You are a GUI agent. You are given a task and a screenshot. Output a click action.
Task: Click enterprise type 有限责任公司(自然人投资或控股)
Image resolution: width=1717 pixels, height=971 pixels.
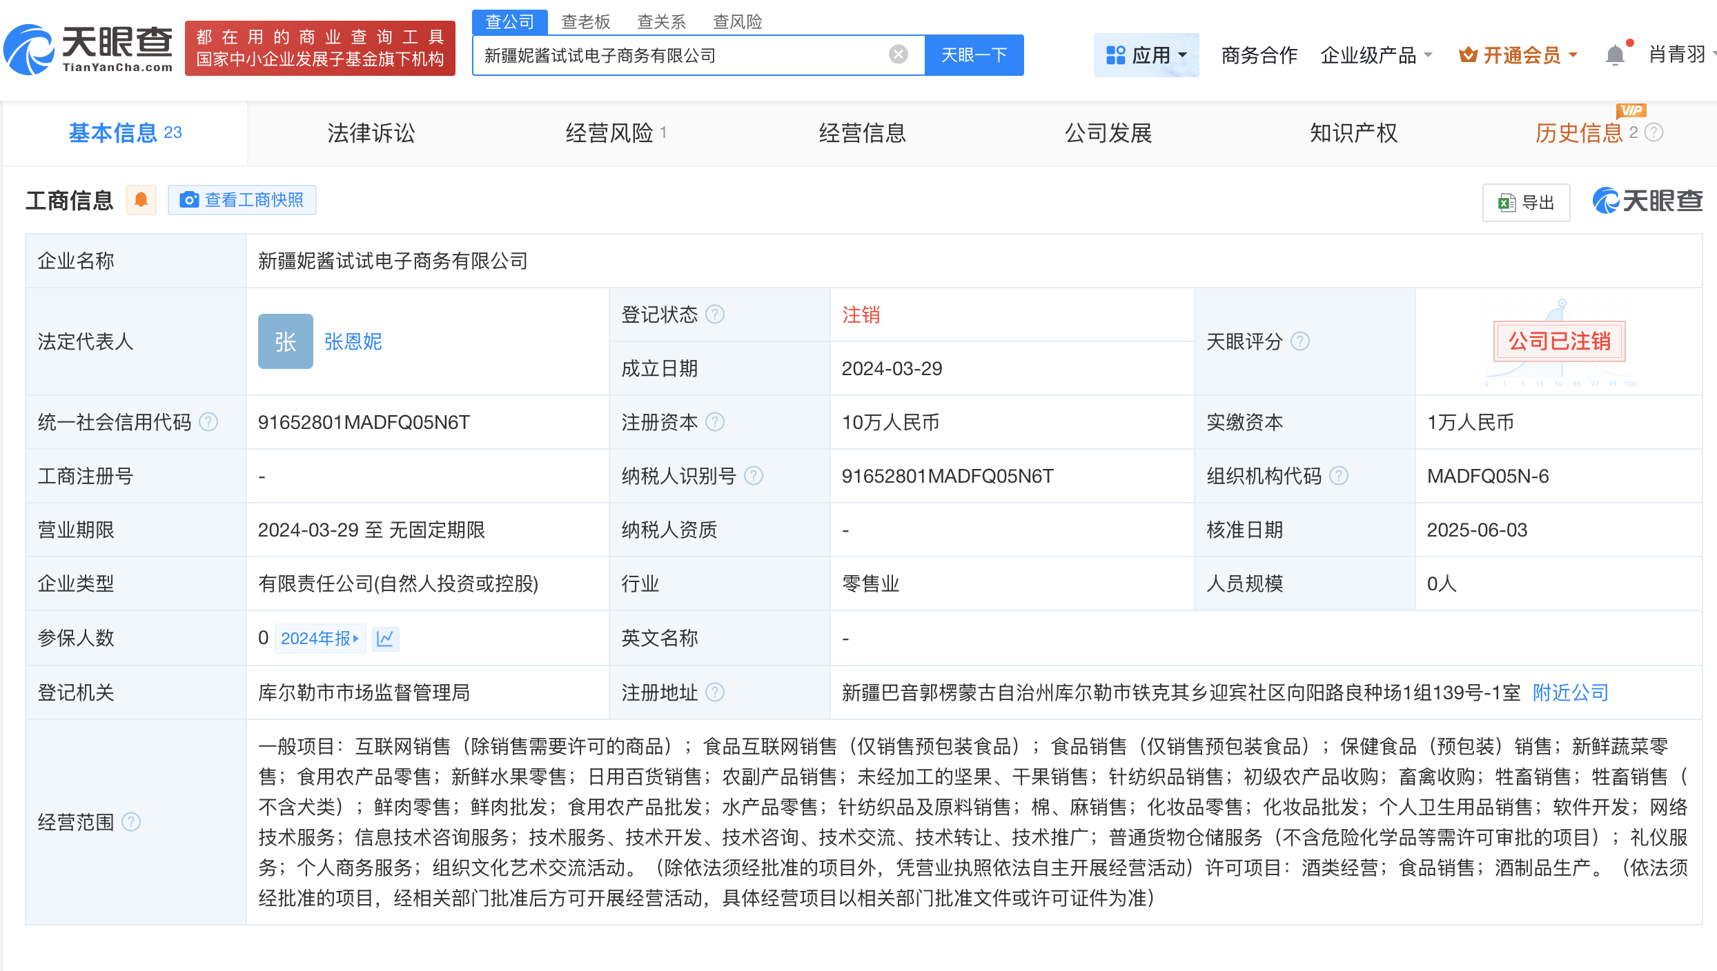click(x=398, y=583)
